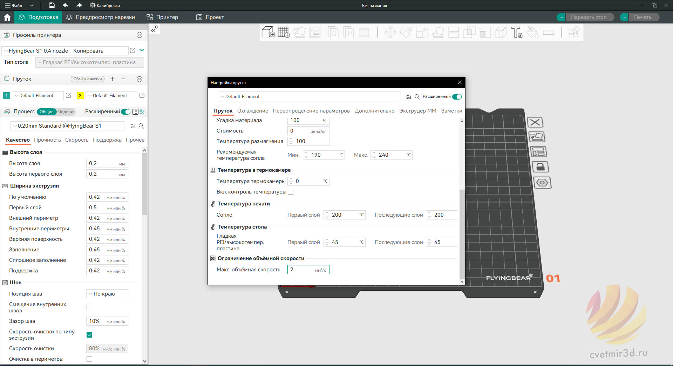The height and width of the screenshot is (366, 673).
Task: Click the Калибровка menu button
Action: (x=105, y=5)
